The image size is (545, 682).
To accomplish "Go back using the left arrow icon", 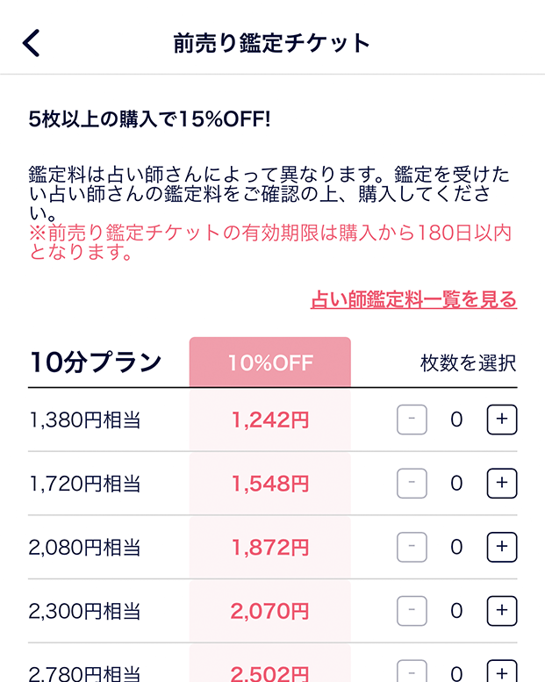I will (32, 43).
